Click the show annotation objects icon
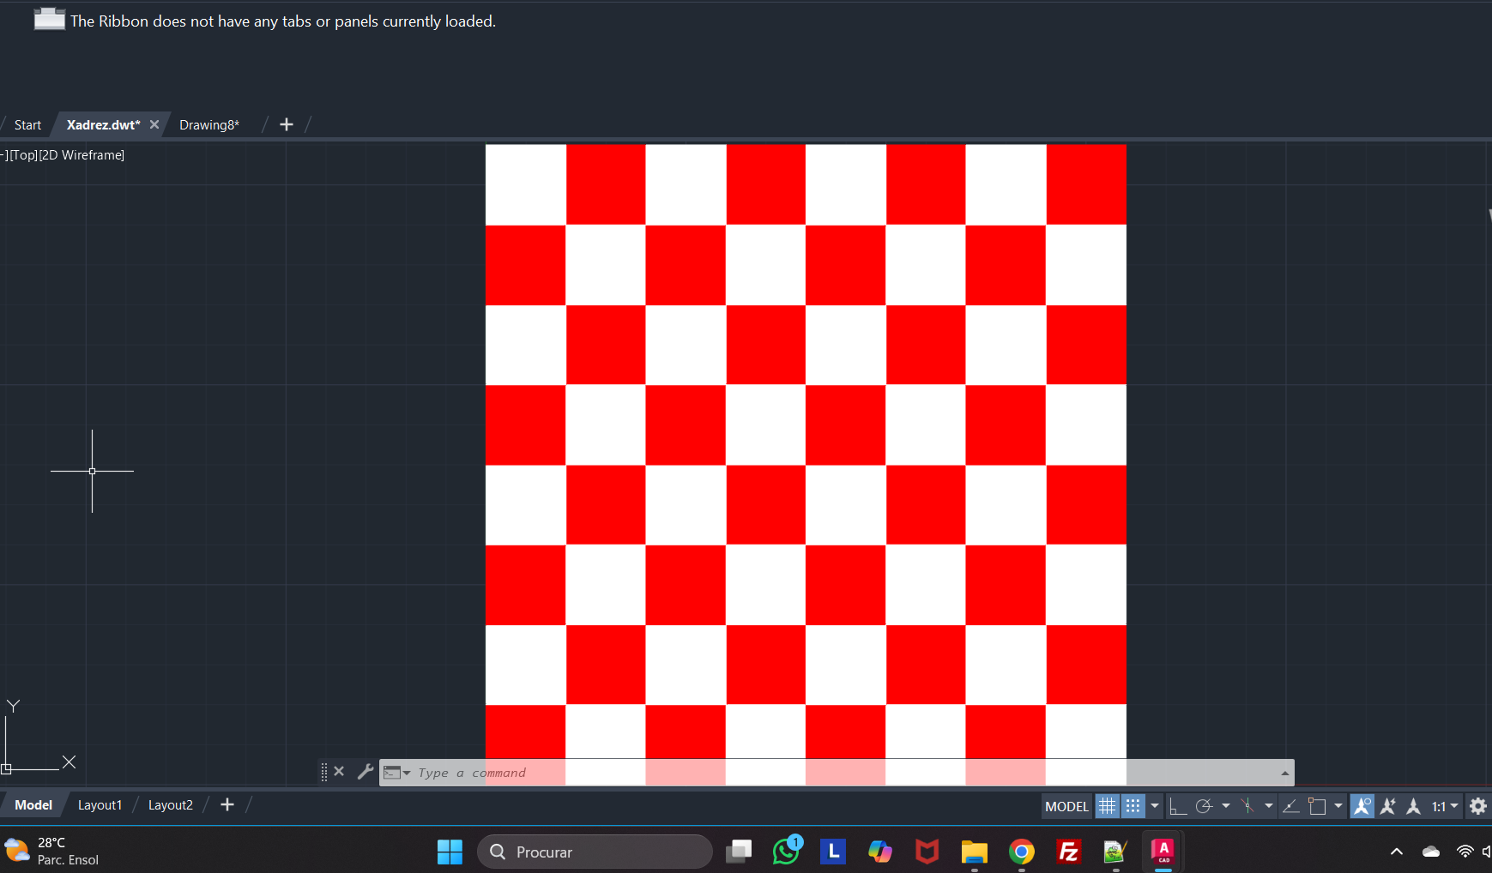This screenshot has height=873, width=1492. tap(1362, 806)
